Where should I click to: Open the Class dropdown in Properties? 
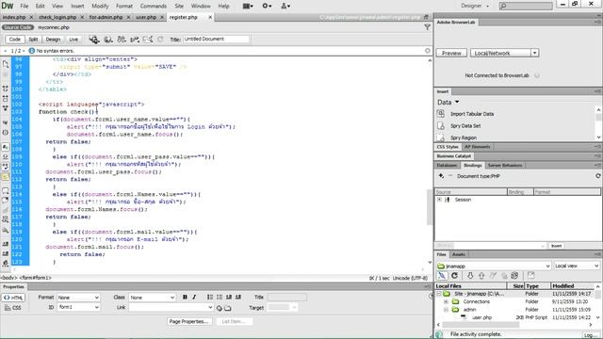153,298
